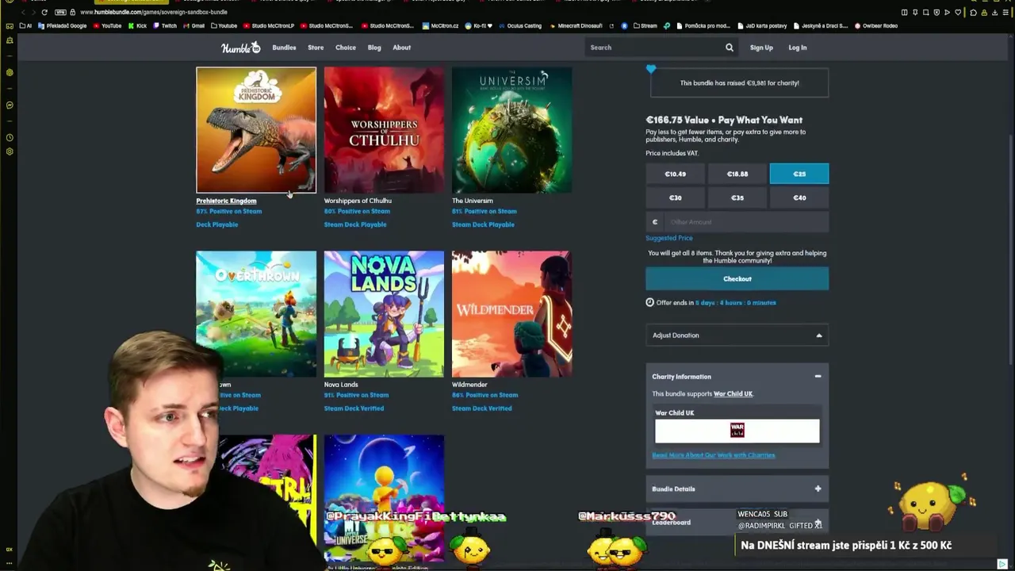Select the €40 price tier
Screen dimensions: 1015x571
[799, 197]
